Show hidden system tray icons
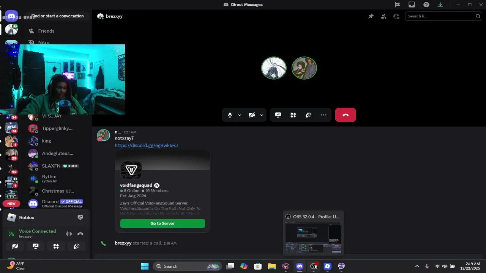 [417, 266]
